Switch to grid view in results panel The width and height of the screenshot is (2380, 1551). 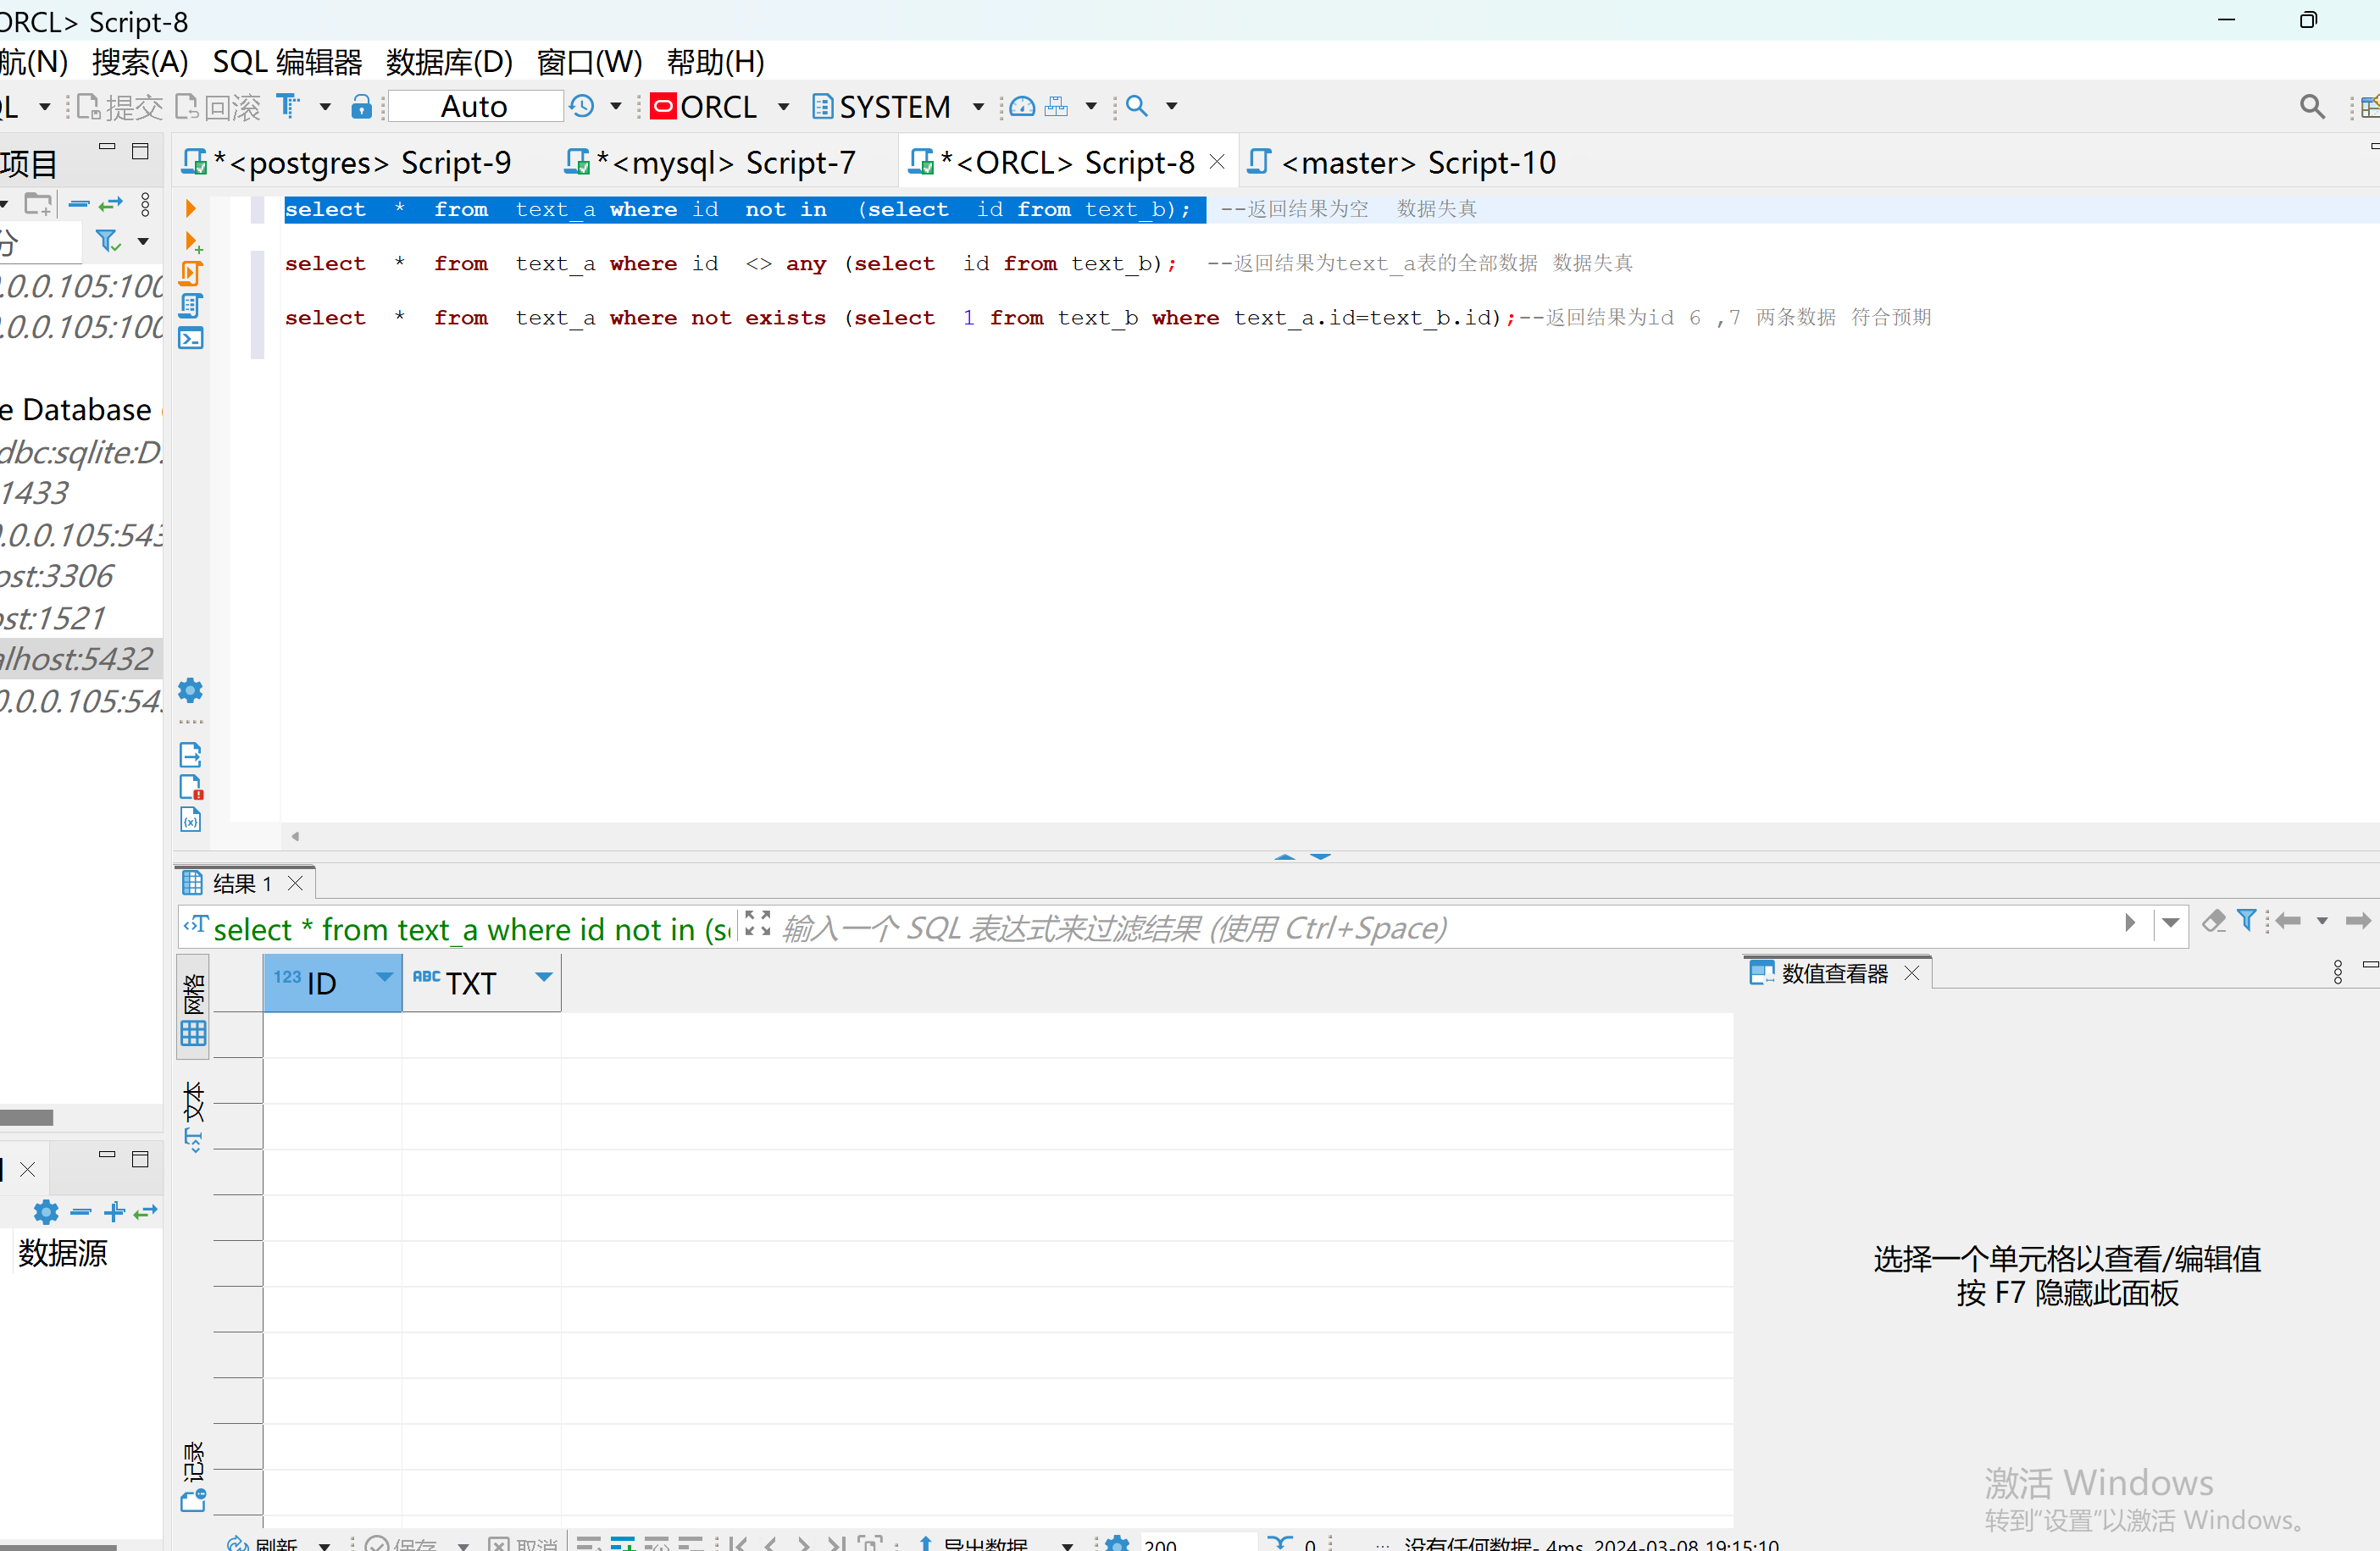[x=193, y=1011]
